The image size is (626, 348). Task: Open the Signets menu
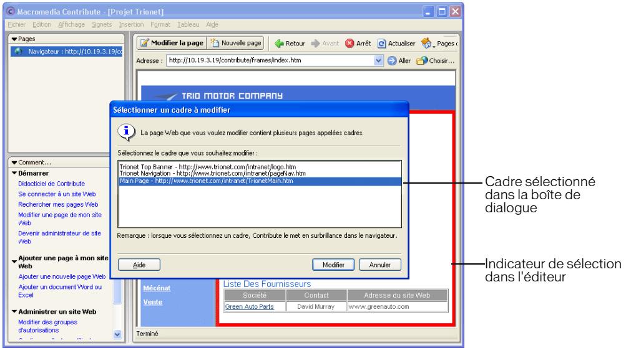(x=102, y=25)
